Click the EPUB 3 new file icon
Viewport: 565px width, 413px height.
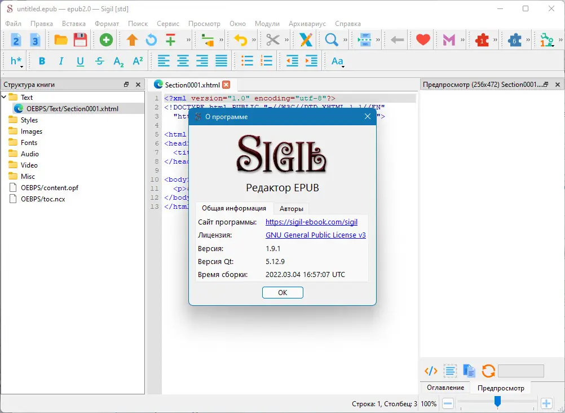(35, 40)
